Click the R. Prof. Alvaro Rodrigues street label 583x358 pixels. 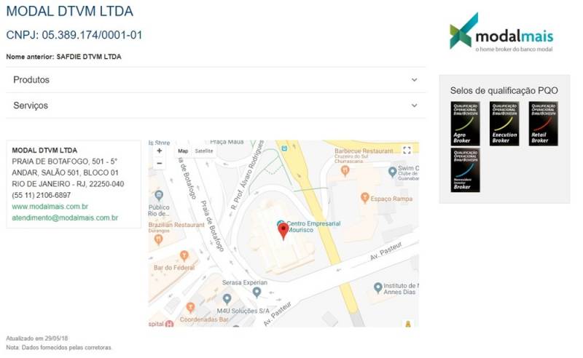pyautogui.click(x=248, y=175)
